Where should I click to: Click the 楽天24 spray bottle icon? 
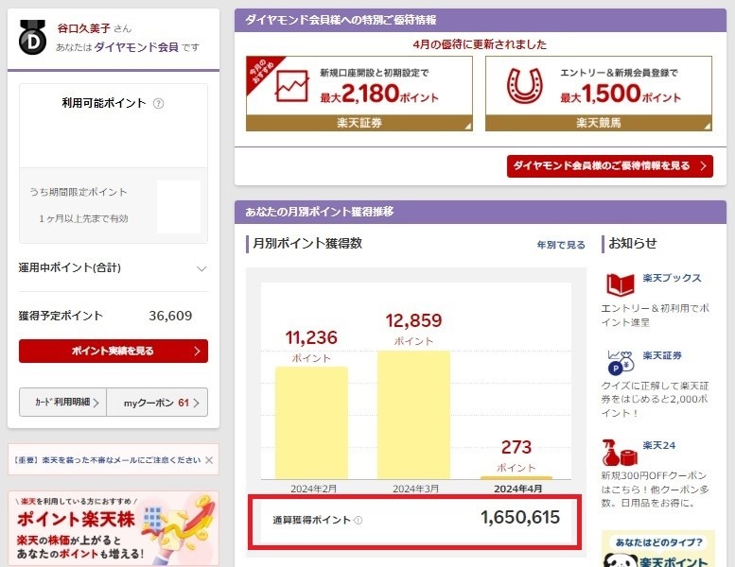tap(620, 453)
